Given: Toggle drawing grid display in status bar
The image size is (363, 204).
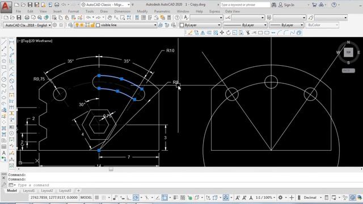Looking at the screenshot, I should pyautogui.click(x=97, y=198).
